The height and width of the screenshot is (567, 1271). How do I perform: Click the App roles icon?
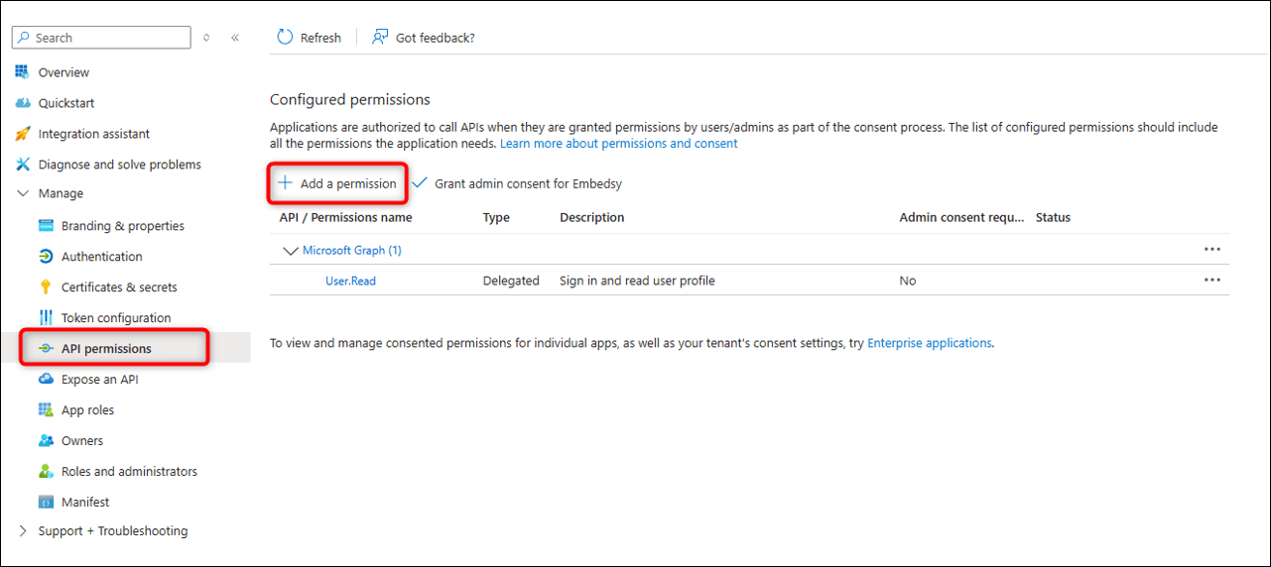coord(46,410)
